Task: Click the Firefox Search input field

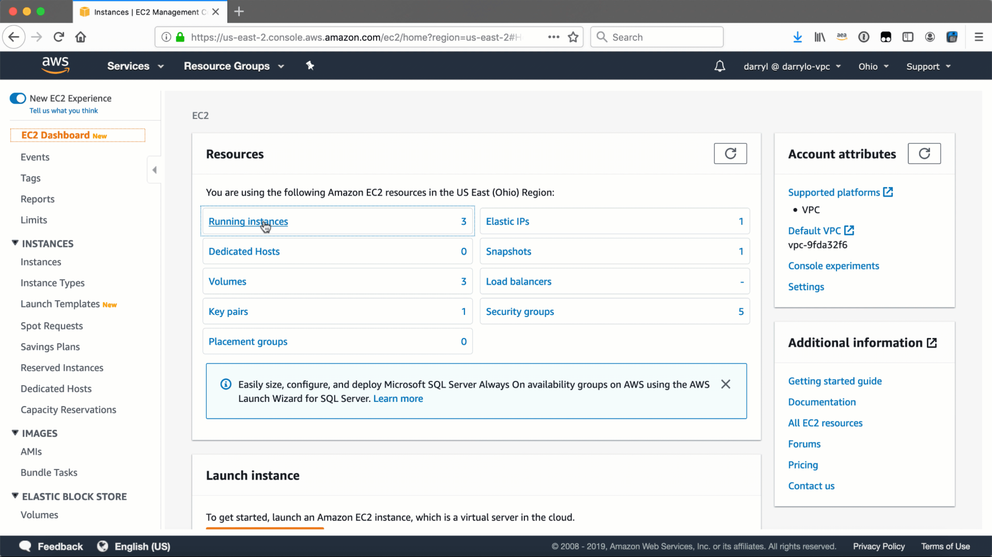Action: point(657,37)
